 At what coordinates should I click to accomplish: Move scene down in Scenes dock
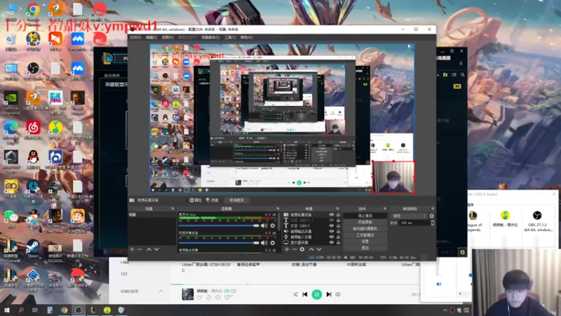click(156, 249)
